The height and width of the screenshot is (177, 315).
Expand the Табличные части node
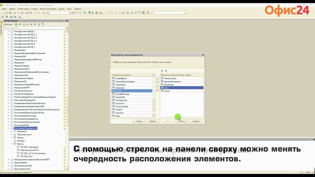tap(12, 134)
